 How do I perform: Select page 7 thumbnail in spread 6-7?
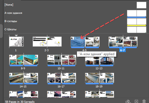(130, 42)
